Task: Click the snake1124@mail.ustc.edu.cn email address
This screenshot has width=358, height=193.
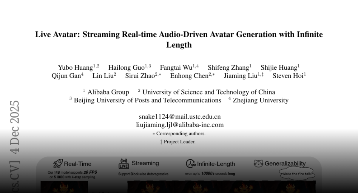Action: (x=180, y=116)
